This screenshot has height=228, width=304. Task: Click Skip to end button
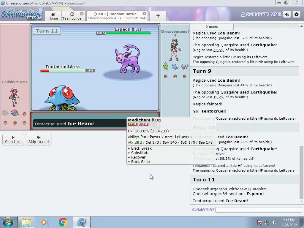(x=38, y=140)
